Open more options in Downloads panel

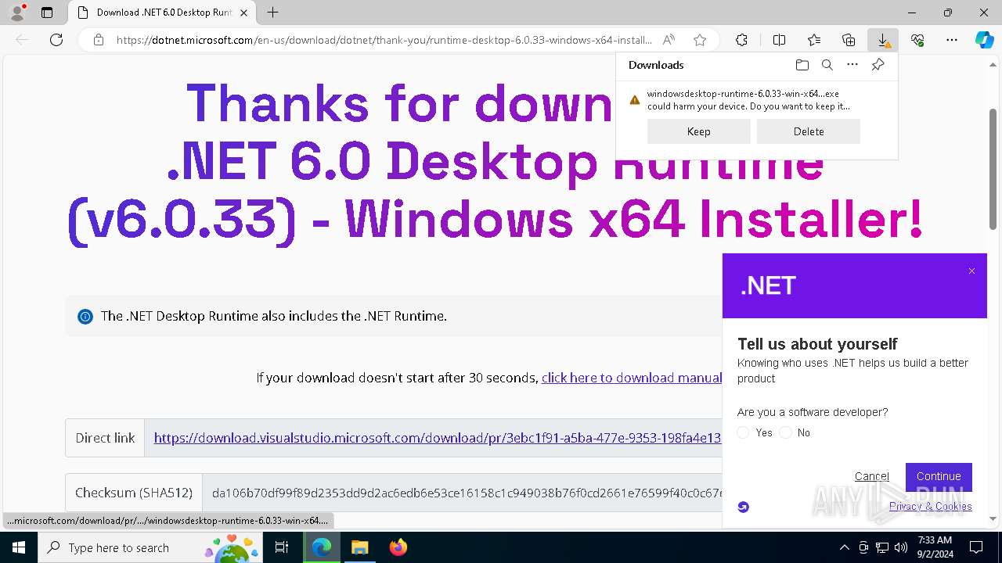(x=852, y=65)
